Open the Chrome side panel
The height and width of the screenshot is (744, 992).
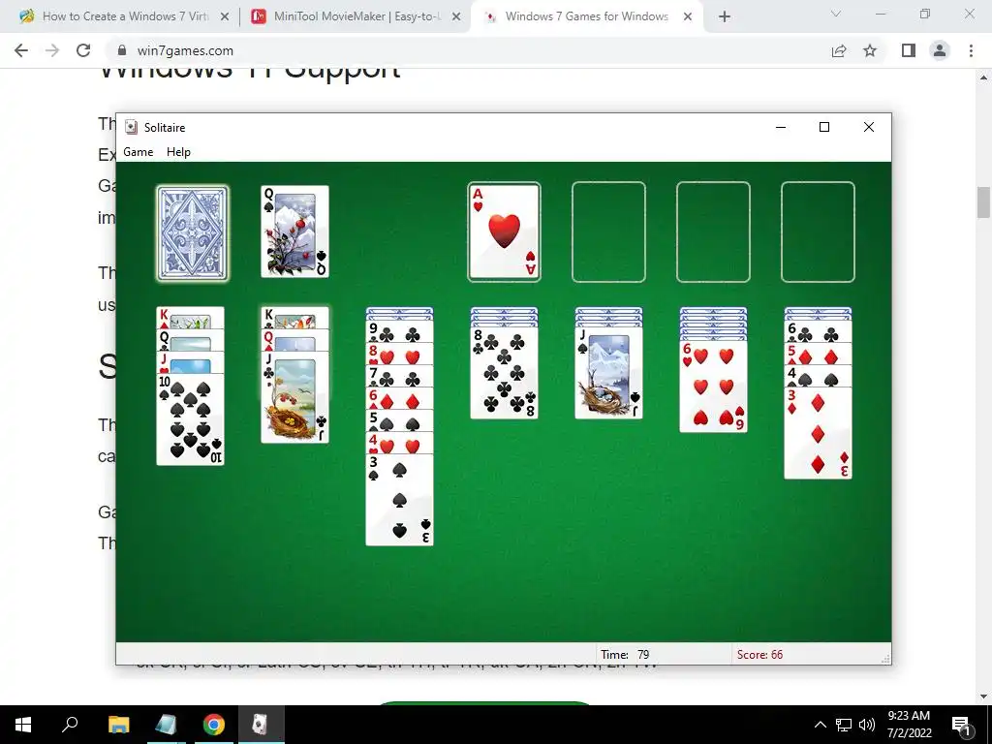point(909,50)
